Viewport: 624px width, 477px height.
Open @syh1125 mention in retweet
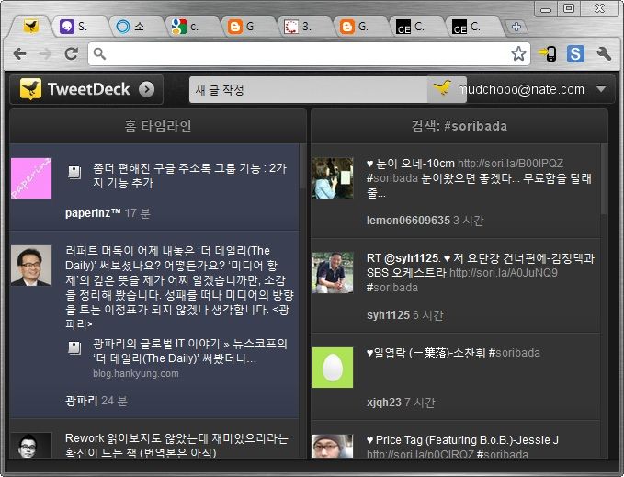tap(412, 258)
